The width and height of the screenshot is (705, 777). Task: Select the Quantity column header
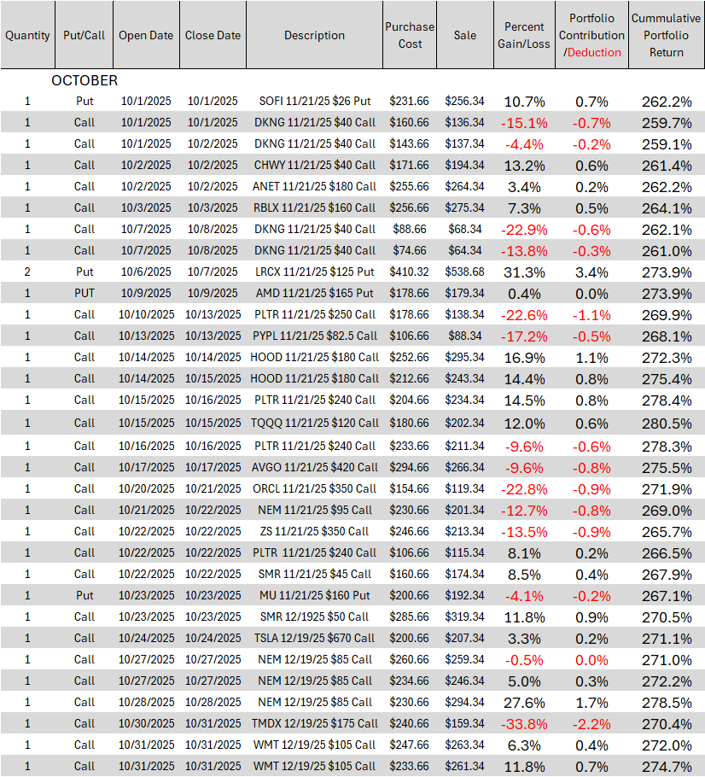(x=28, y=35)
